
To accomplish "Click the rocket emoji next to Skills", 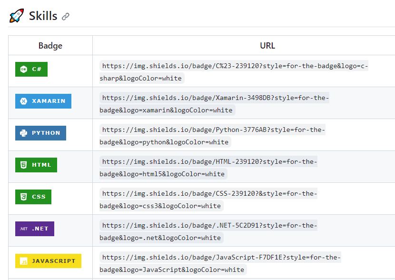I will coord(17,16).
